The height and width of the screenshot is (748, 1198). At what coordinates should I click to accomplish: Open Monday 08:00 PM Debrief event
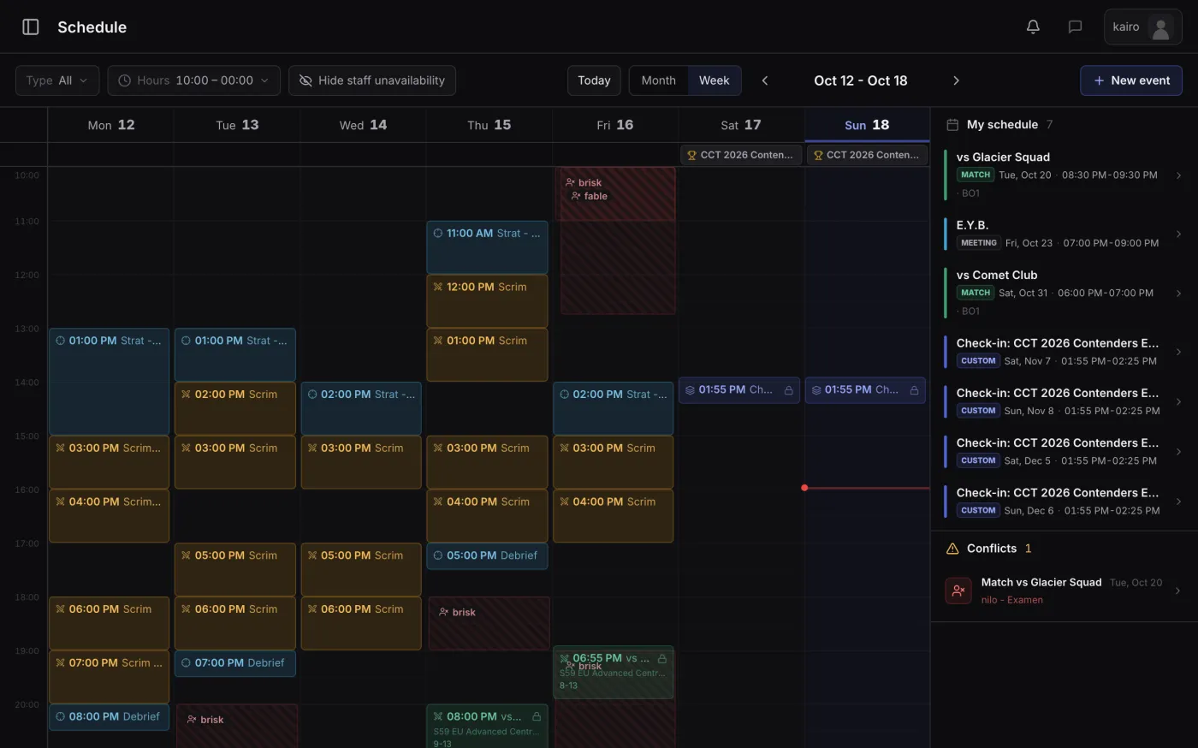(x=109, y=717)
